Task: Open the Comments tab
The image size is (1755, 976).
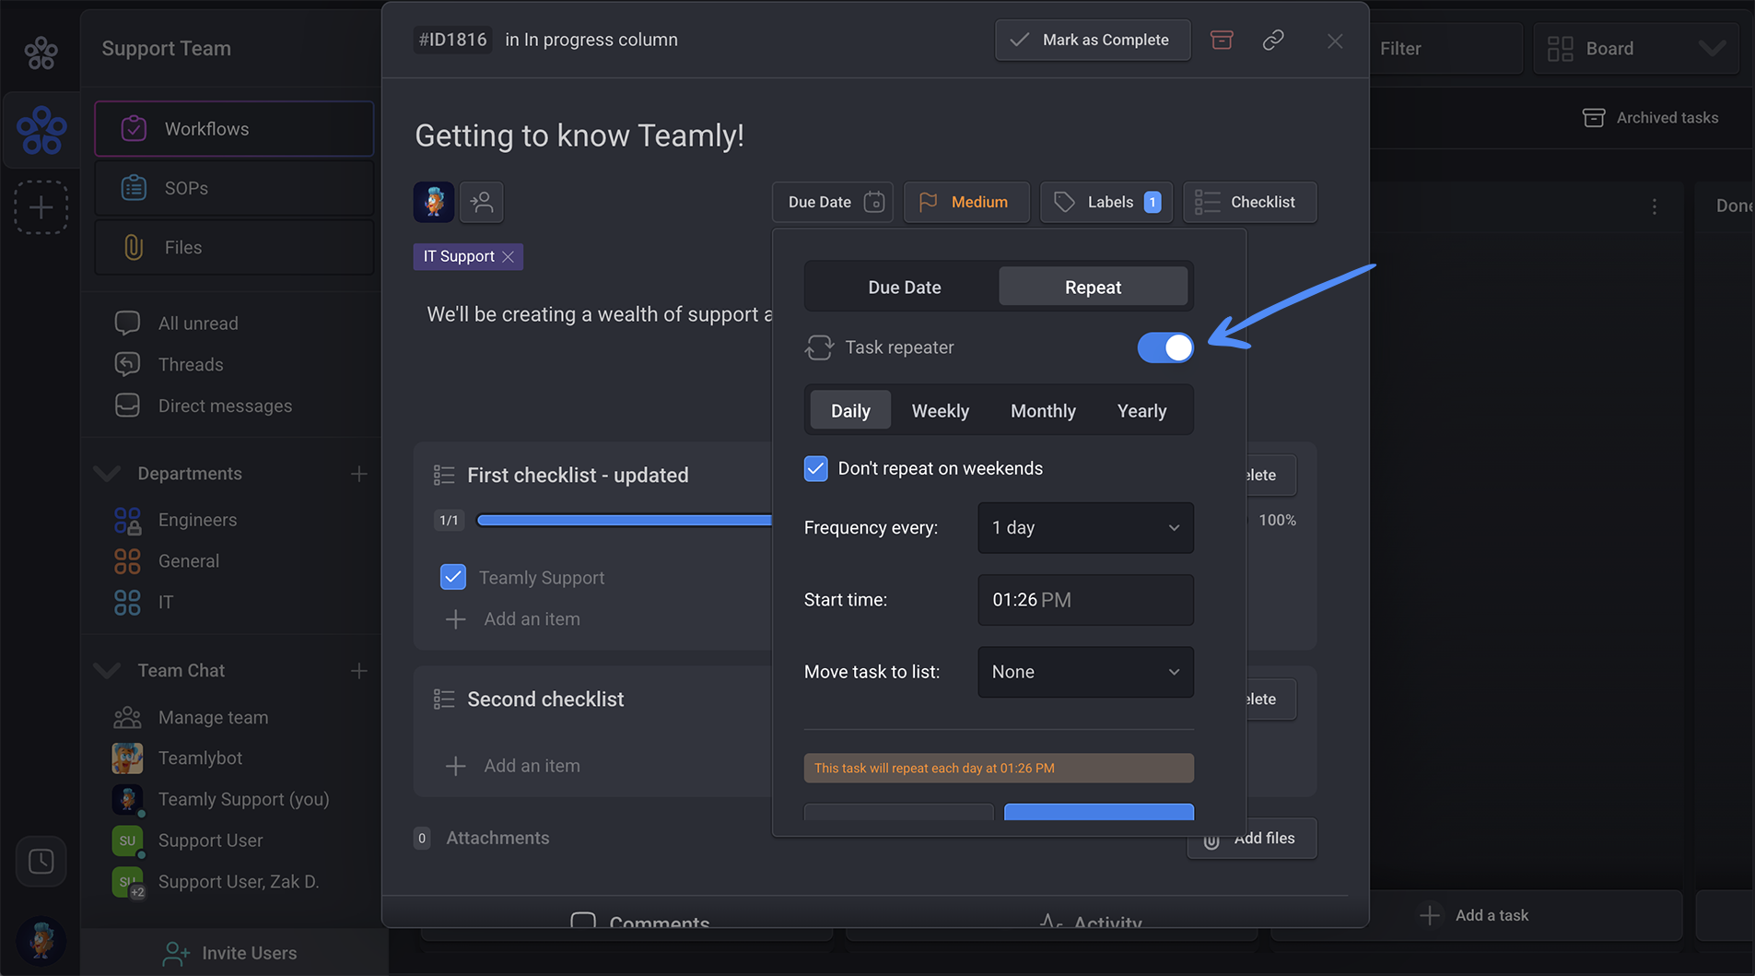Action: pyautogui.click(x=640, y=923)
